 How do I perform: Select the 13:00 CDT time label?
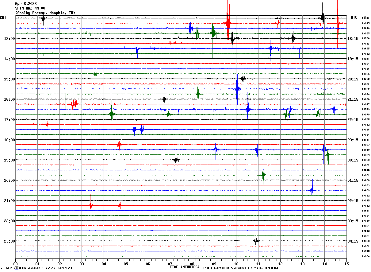(10, 39)
